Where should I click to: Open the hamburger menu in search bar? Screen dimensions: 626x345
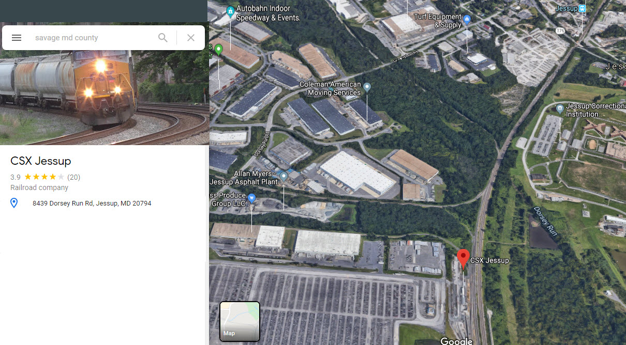tap(17, 38)
